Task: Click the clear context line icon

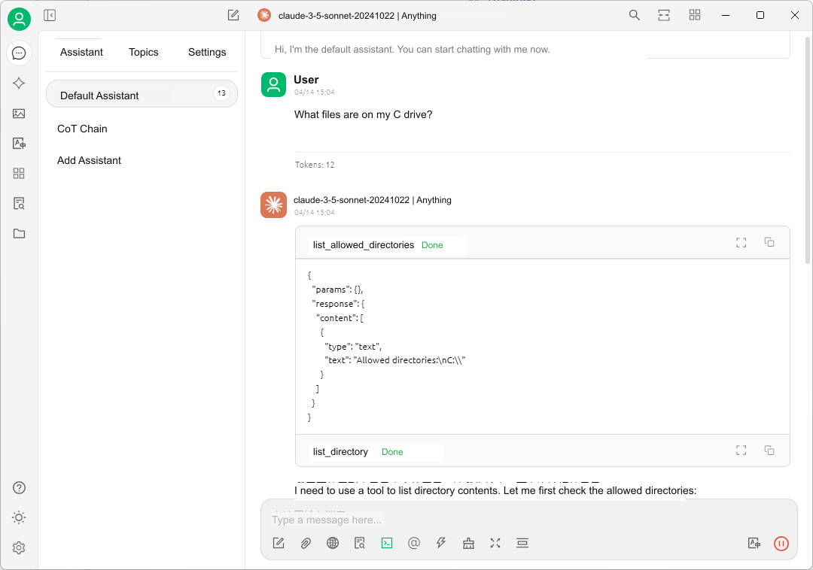Action: [522, 543]
